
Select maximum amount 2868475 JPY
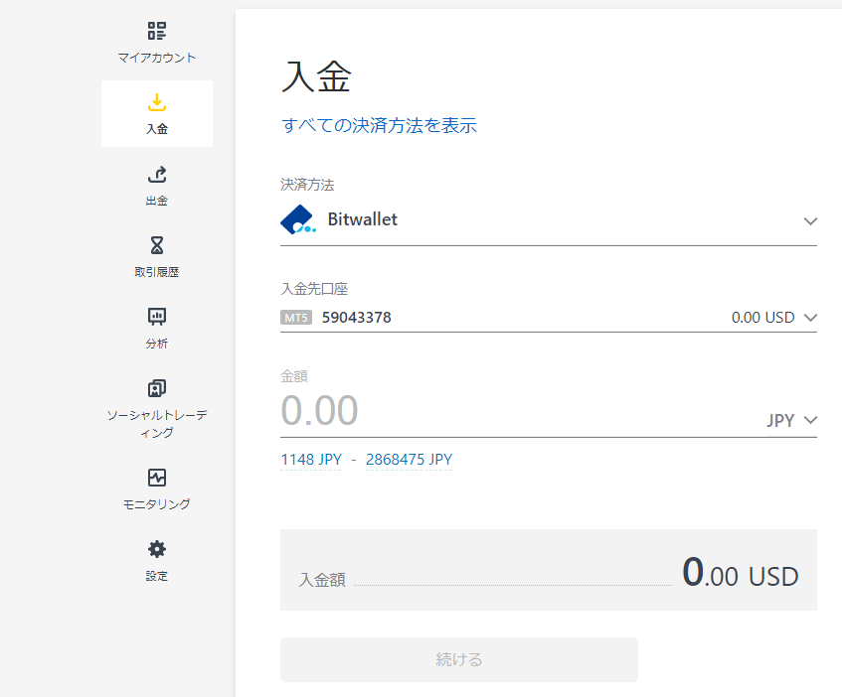coord(410,460)
